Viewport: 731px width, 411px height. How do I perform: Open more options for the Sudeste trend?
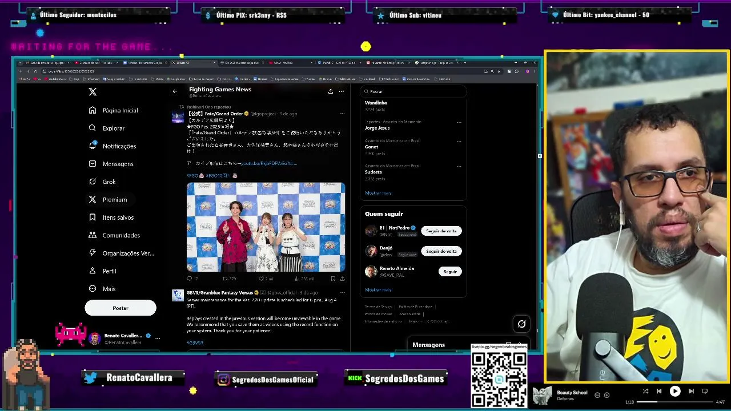(x=459, y=166)
